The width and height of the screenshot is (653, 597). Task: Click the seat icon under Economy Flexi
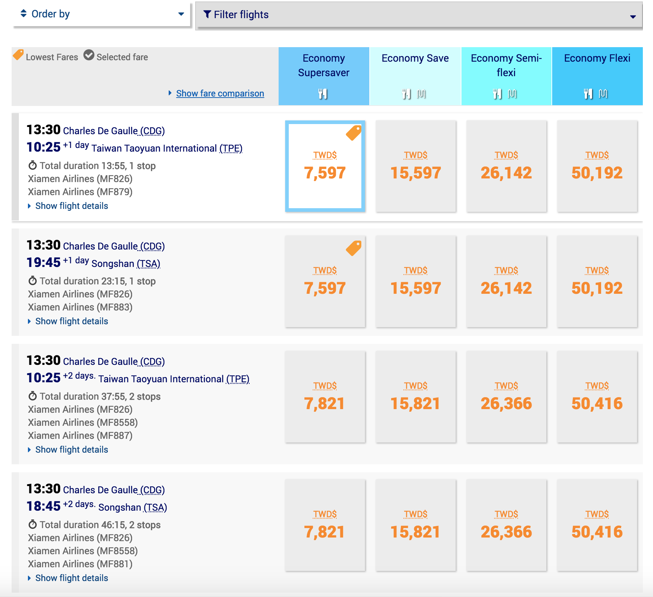[x=603, y=94]
